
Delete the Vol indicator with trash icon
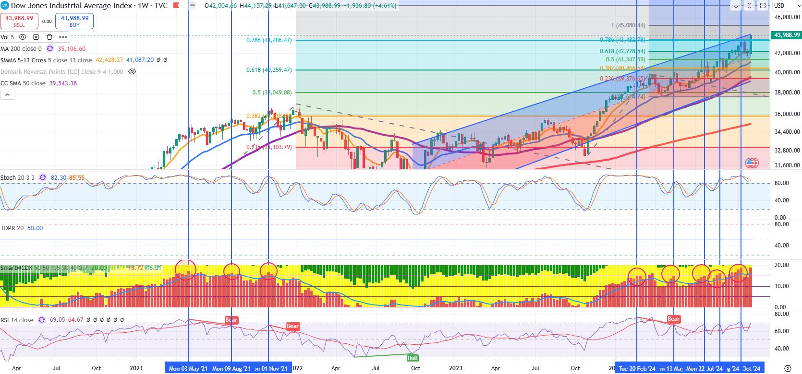[x=49, y=37]
